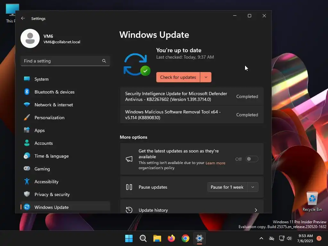
Task: Toggle Get the latest updates switch
Action: coord(252,159)
